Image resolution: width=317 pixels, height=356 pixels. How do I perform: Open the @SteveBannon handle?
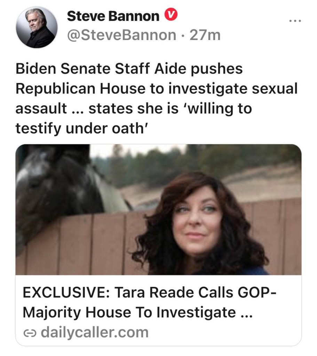pos(121,35)
